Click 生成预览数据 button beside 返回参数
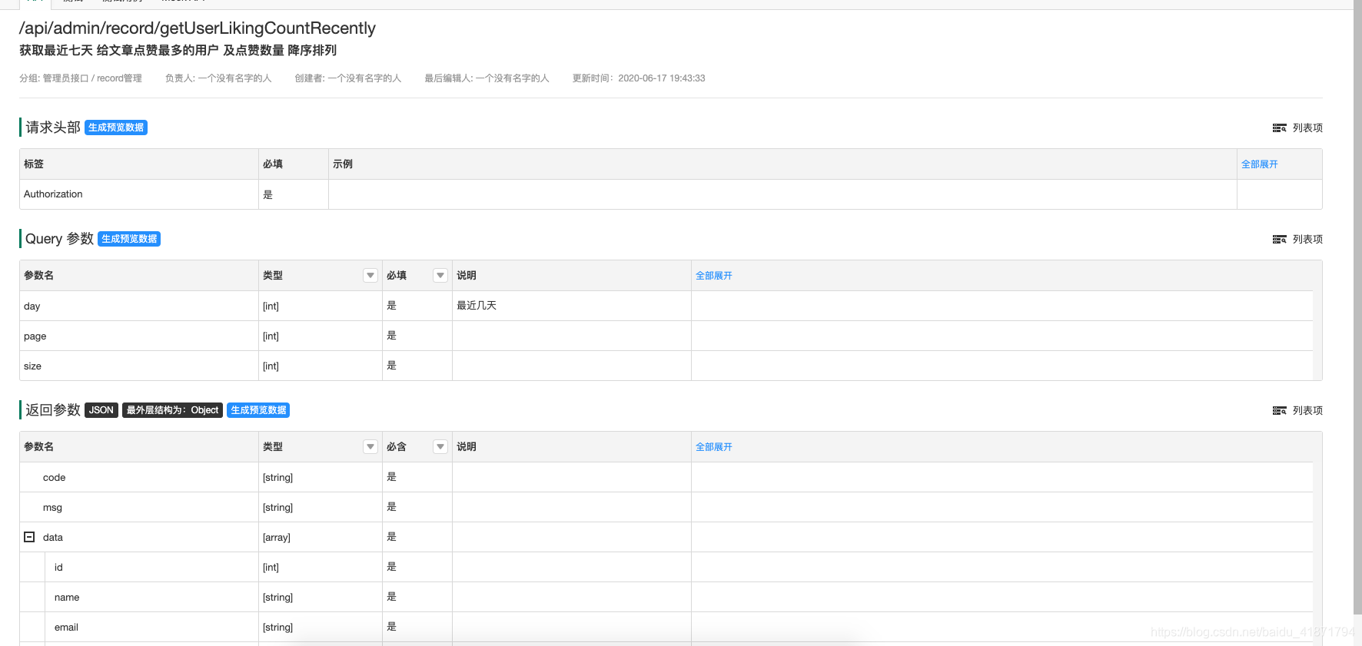Image resolution: width=1362 pixels, height=646 pixels. (258, 410)
